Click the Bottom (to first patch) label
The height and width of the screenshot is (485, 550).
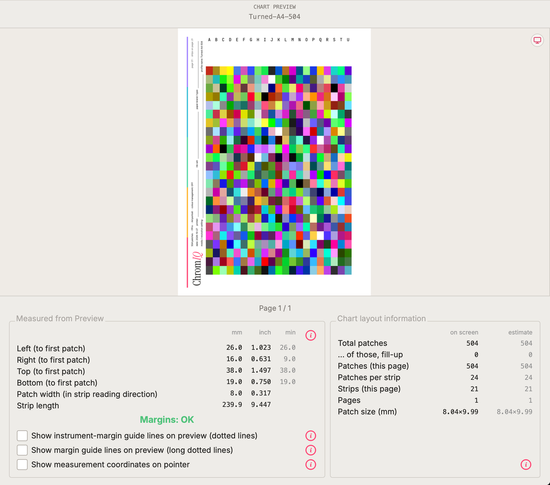57,383
